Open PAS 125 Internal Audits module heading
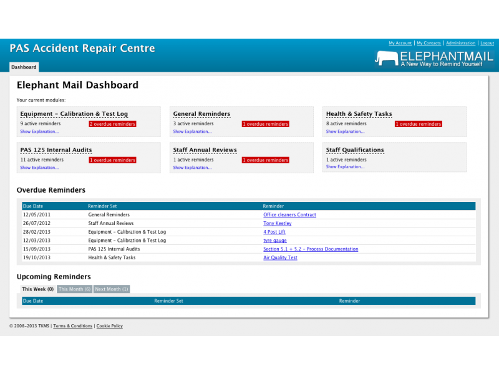This screenshot has width=499, height=374. [56, 150]
